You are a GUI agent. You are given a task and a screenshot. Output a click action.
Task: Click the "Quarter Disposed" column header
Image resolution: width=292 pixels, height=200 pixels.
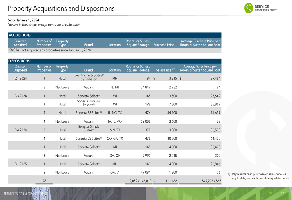tap(20, 68)
